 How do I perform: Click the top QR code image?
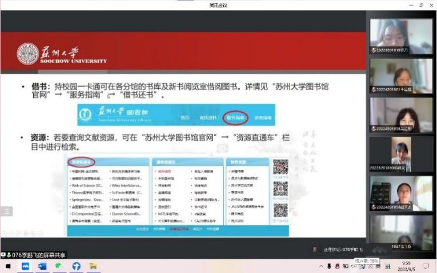pos(280,167)
